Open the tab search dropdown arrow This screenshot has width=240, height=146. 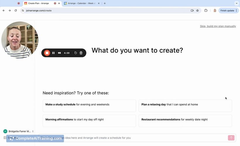click(236, 3)
